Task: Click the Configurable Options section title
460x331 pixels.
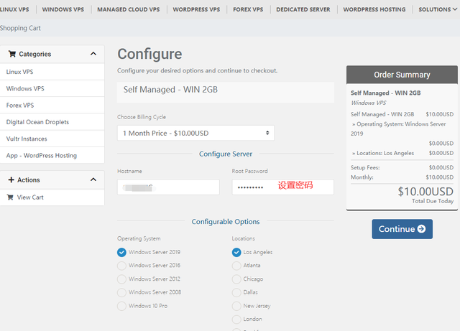Action: click(226, 222)
